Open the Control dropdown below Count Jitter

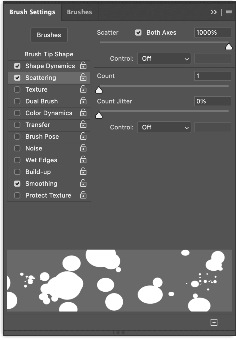point(164,127)
